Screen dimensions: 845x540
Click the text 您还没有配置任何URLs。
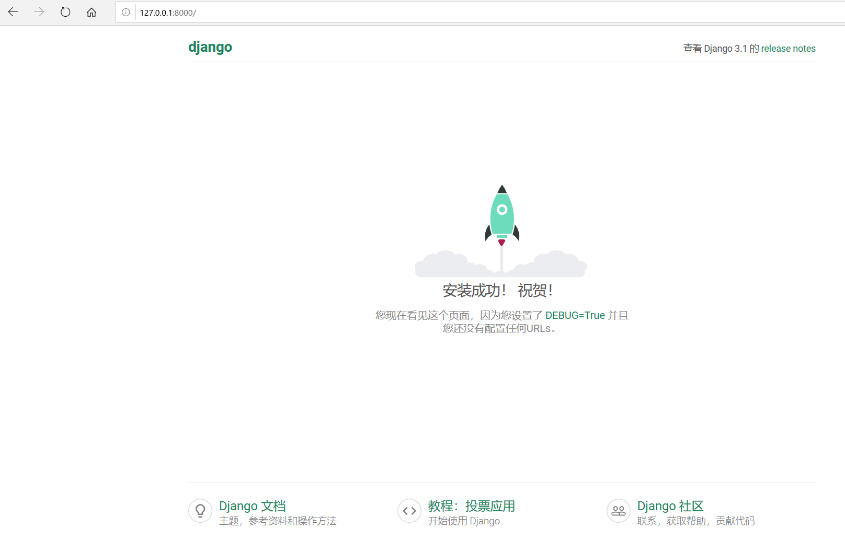coord(500,328)
